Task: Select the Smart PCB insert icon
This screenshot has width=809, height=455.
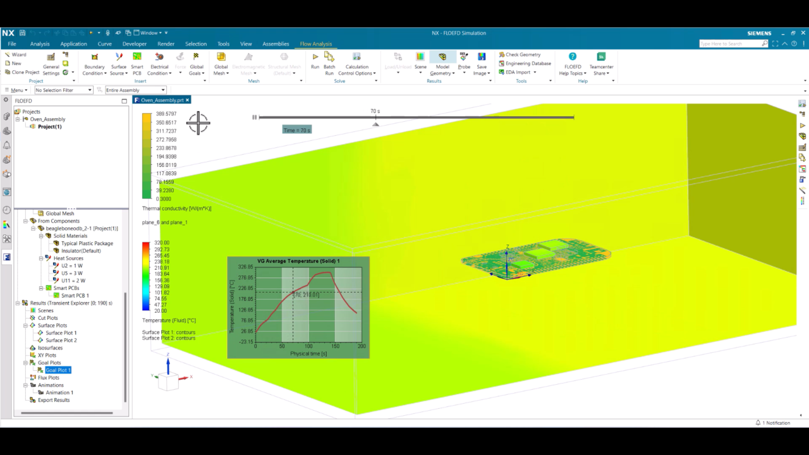Action: pyautogui.click(x=137, y=57)
